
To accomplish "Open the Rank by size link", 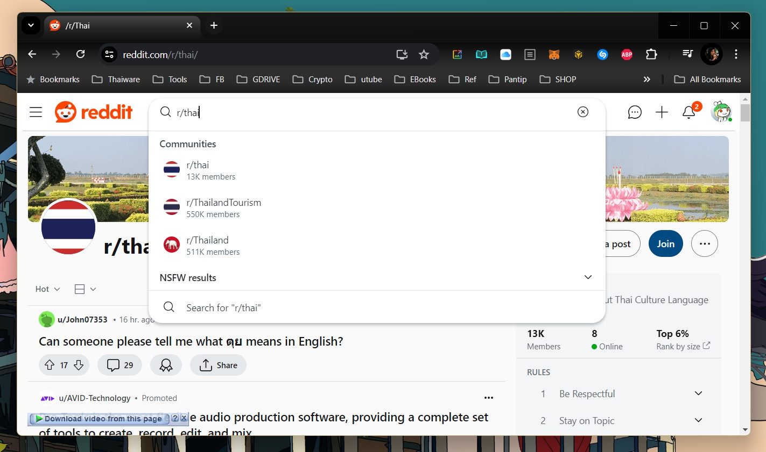I will [x=683, y=347].
